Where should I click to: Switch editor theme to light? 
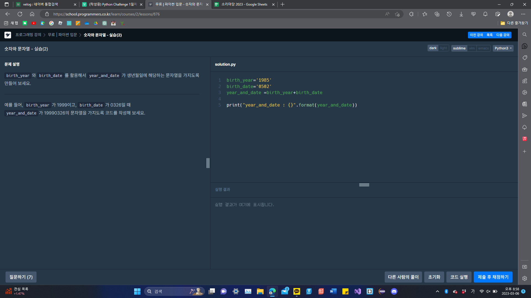[x=443, y=48]
